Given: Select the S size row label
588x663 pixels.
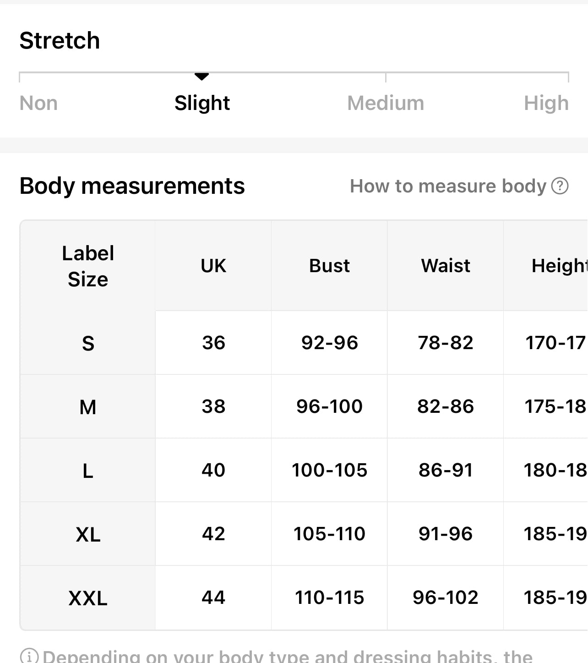Looking at the screenshot, I should 88,343.
